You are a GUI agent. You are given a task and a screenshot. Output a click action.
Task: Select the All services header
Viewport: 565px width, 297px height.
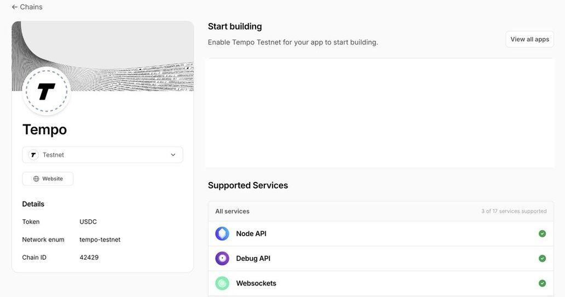point(232,212)
